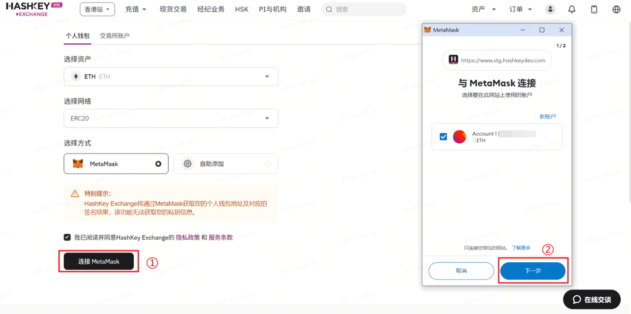Uncheck the Account 1 checkbox
631x314 pixels.
[x=443, y=137]
